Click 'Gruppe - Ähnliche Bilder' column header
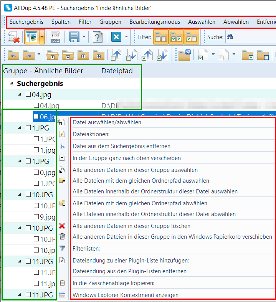Viewport: 276px width, 302px height. (x=43, y=71)
